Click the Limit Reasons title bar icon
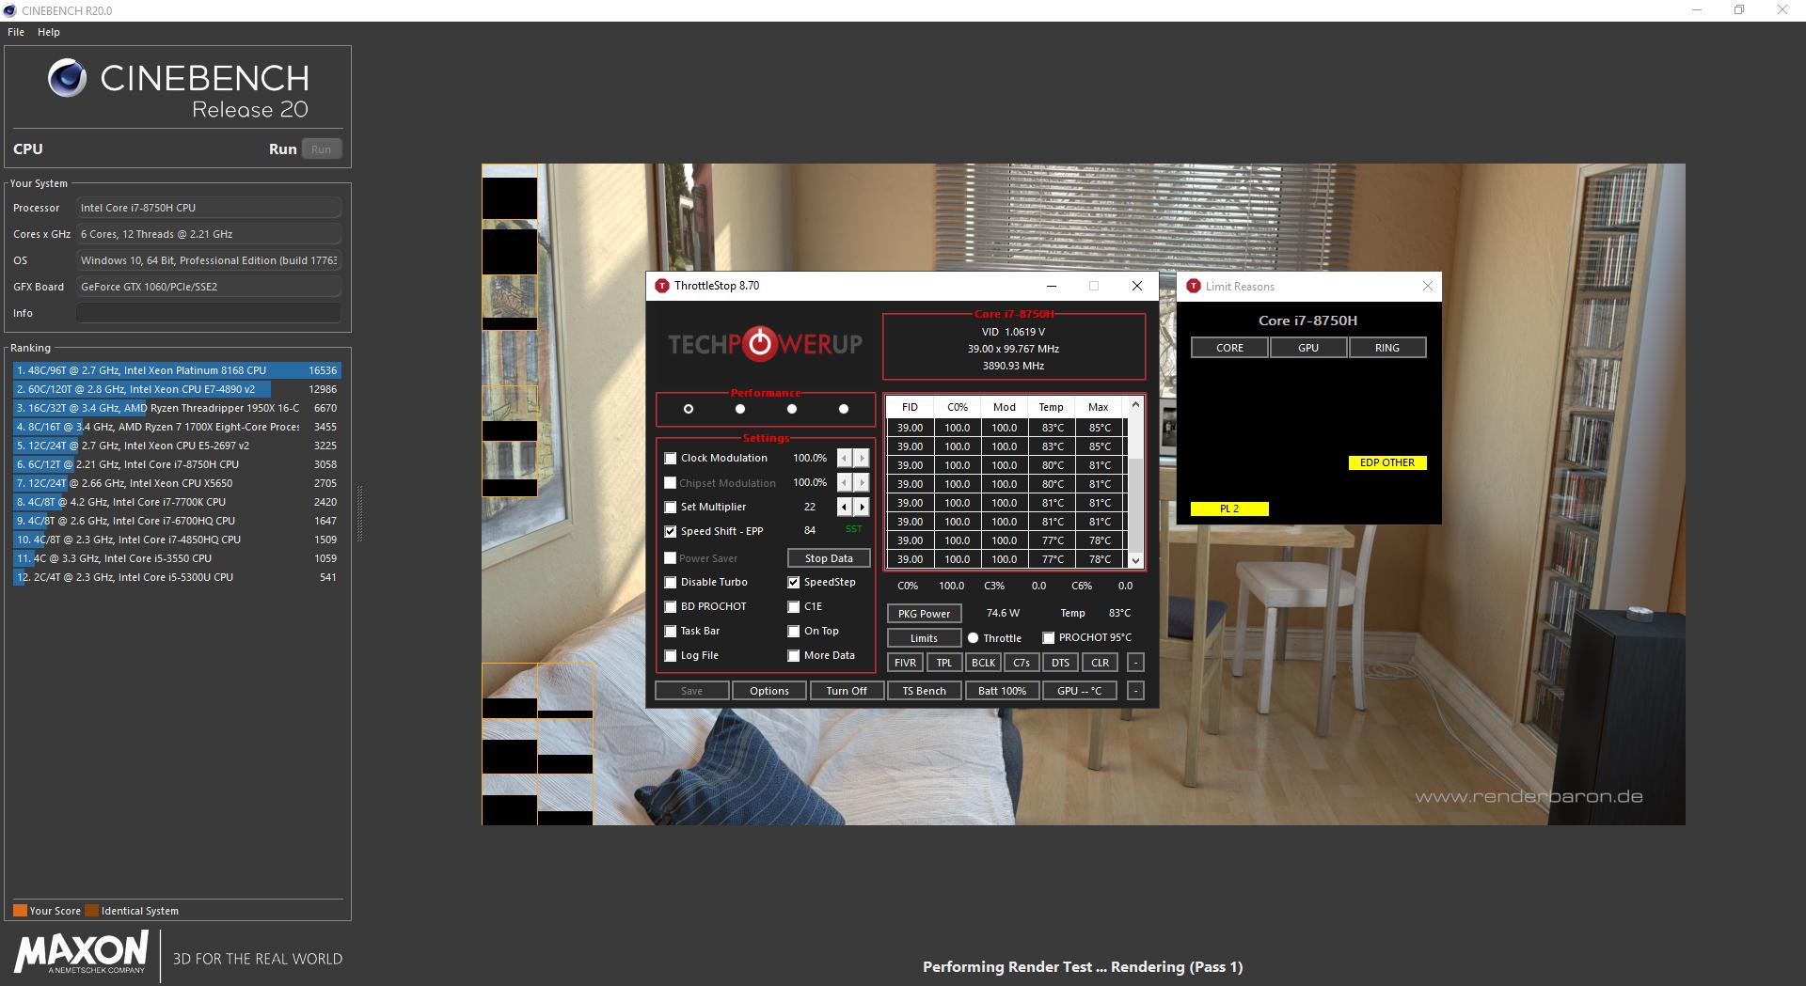 pyautogui.click(x=1194, y=286)
